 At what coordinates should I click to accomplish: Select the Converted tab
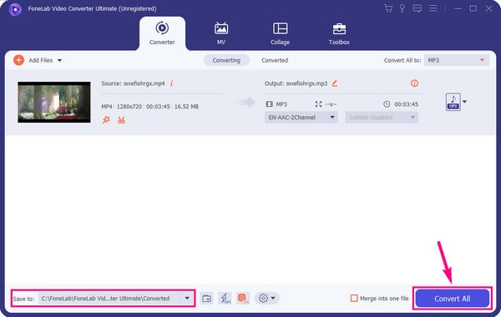[x=275, y=60]
